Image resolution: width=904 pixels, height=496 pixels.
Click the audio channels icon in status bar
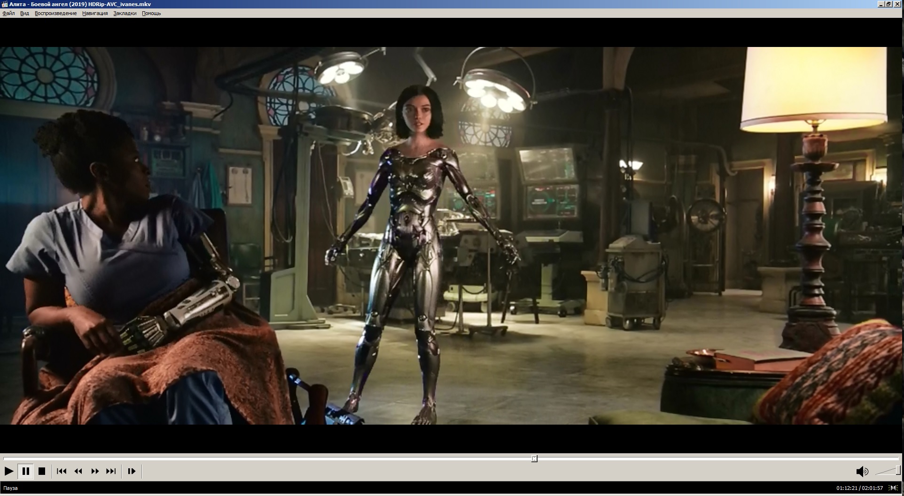(893, 488)
